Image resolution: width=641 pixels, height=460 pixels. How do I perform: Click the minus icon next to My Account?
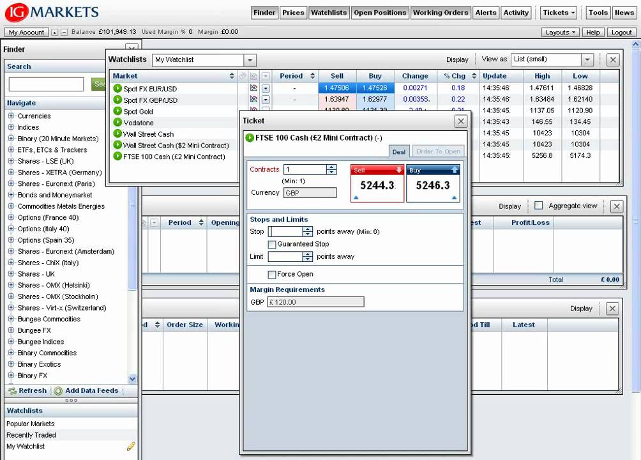coord(64,32)
